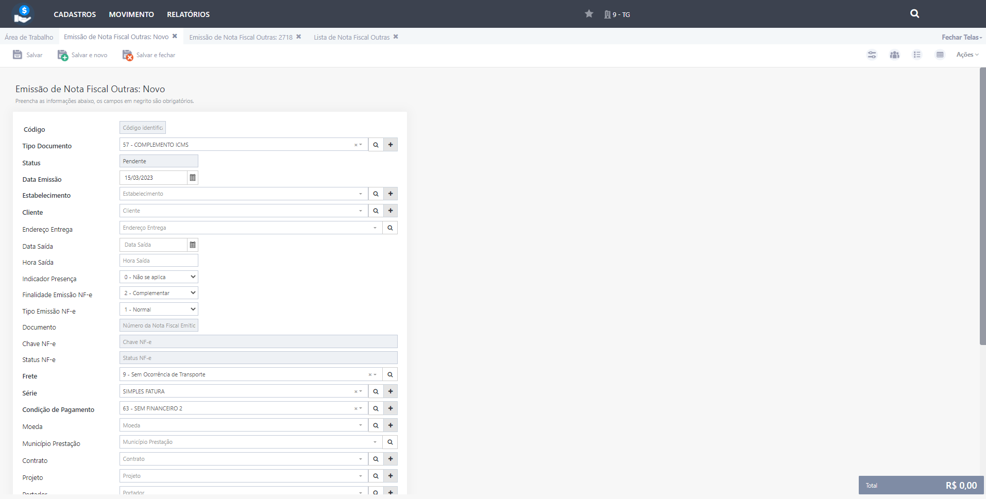
Task: Click the Data Saída date field
Action: click(154, 245)
